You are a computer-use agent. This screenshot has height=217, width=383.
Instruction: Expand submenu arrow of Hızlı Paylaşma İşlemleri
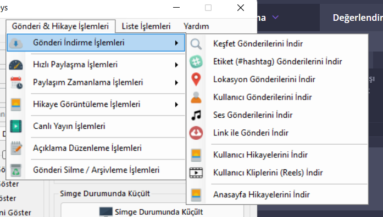[x=176, y=65]
